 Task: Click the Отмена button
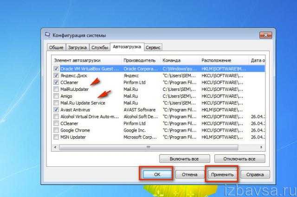190,174
